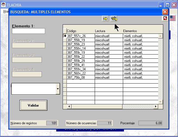Close the Busqueda Multiples Elementos dialog
The image size is (178, 137).
coord(165,12)
